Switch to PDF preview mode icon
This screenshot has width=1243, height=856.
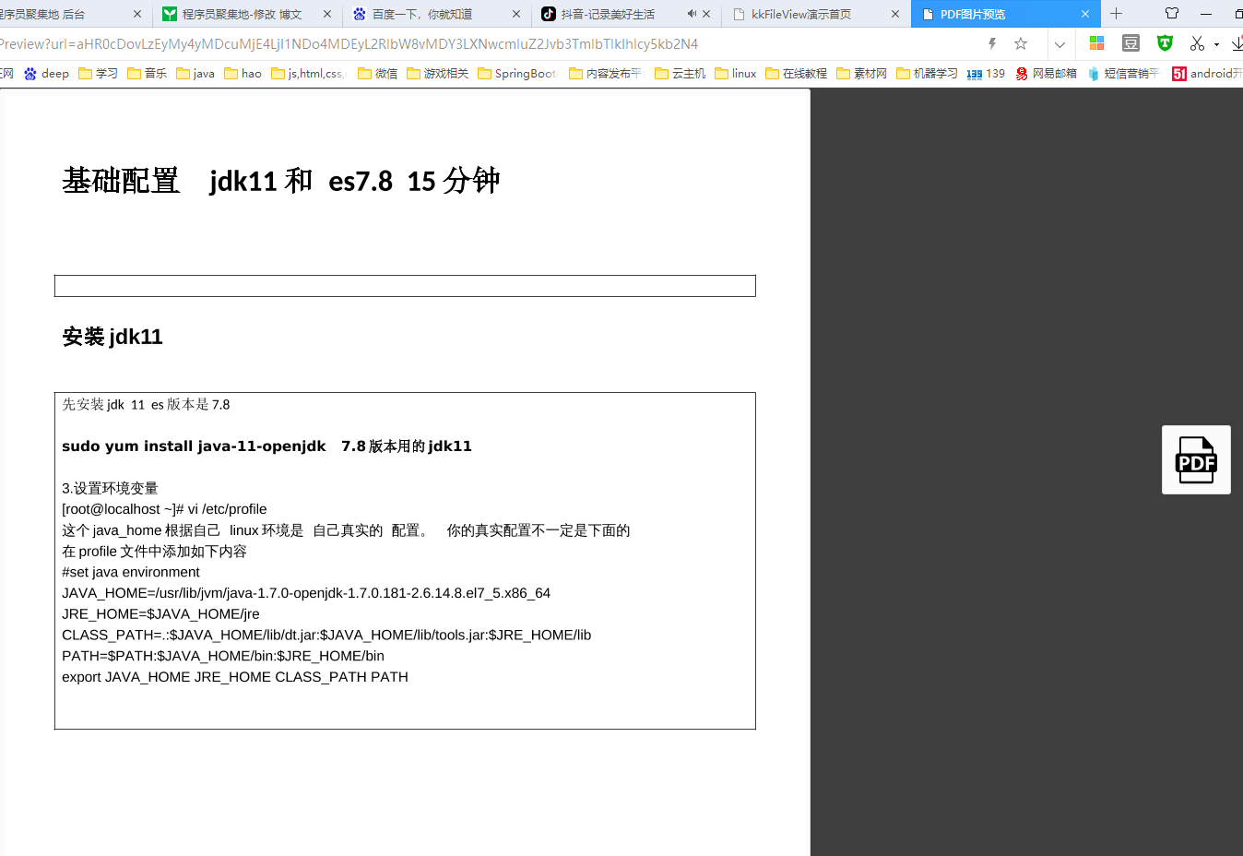pos(1195,459)
